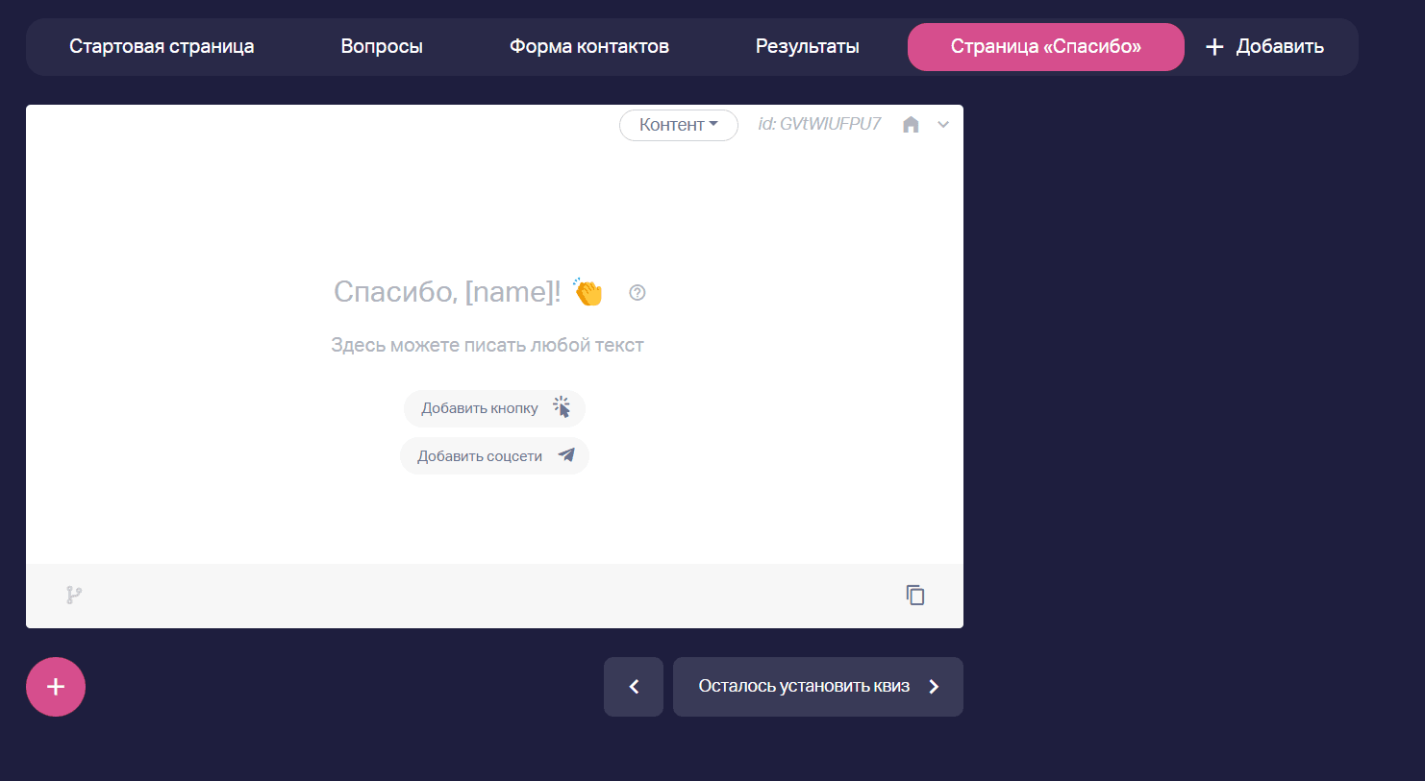The height and width of the screenshot is (781, 1425).
Task: Click the home icon next to the page id
Action: pos(911,125)
